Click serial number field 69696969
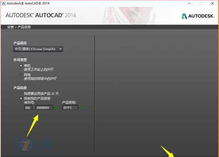Viewport: 219px width, 157px height. click(44, 108)
